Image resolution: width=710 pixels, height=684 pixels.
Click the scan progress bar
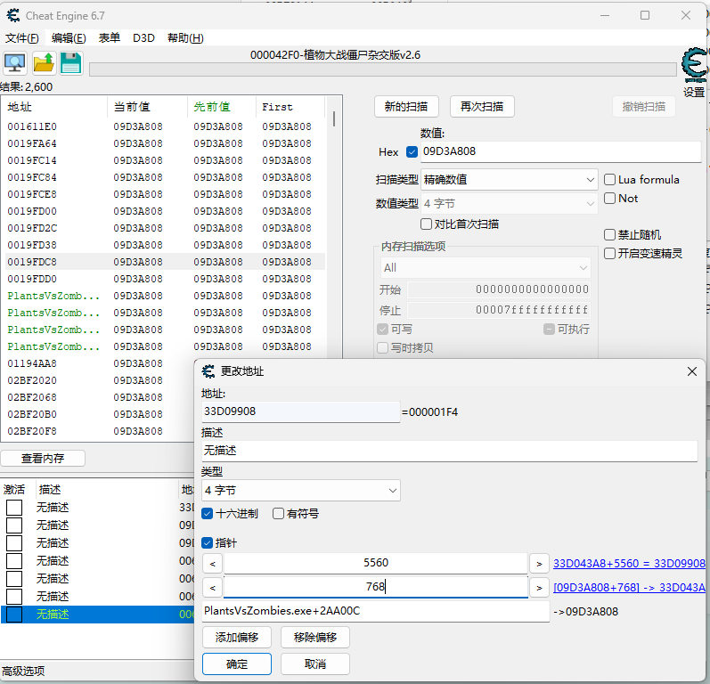pos(383,69)
